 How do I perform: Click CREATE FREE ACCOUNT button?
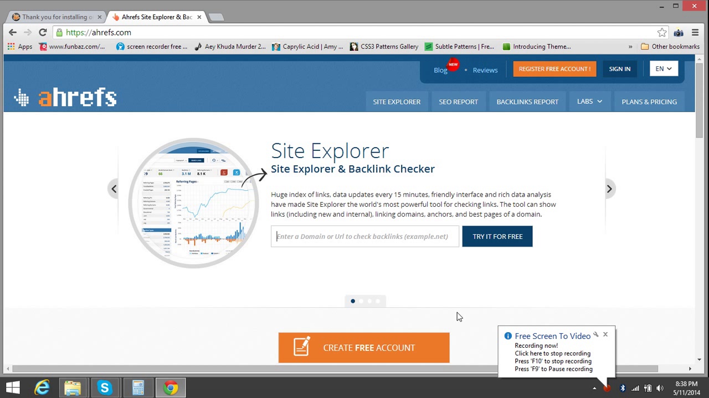tap(364, 348)
